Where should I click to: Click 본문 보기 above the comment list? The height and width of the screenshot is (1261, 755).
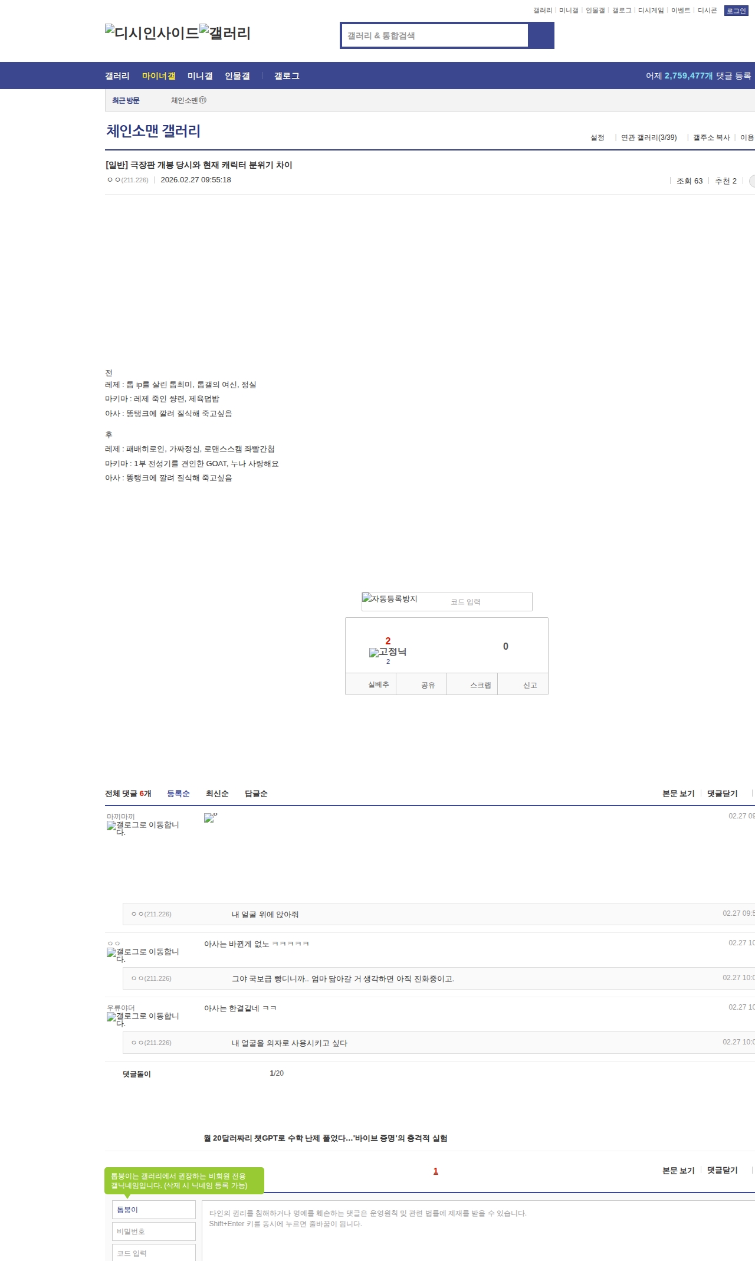(x=678, y=794)
